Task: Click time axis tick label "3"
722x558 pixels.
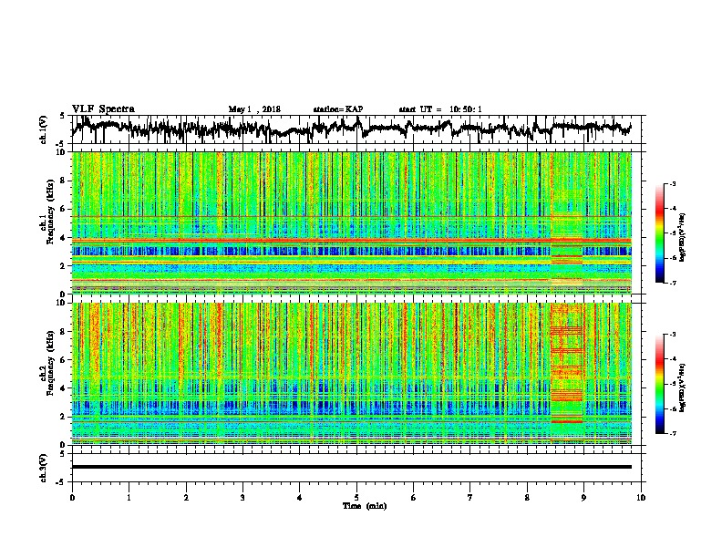Action: click(242, 498)
